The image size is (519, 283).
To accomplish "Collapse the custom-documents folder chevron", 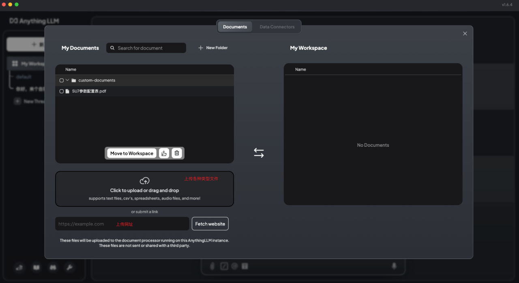I will (67, 80).
